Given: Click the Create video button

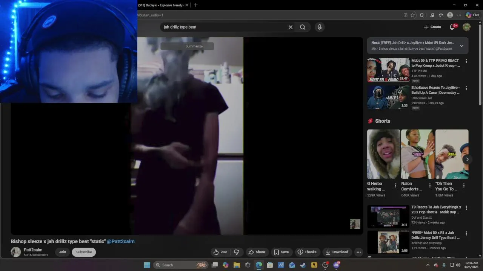Looking at the screenshot, I should tap(432, 27).
